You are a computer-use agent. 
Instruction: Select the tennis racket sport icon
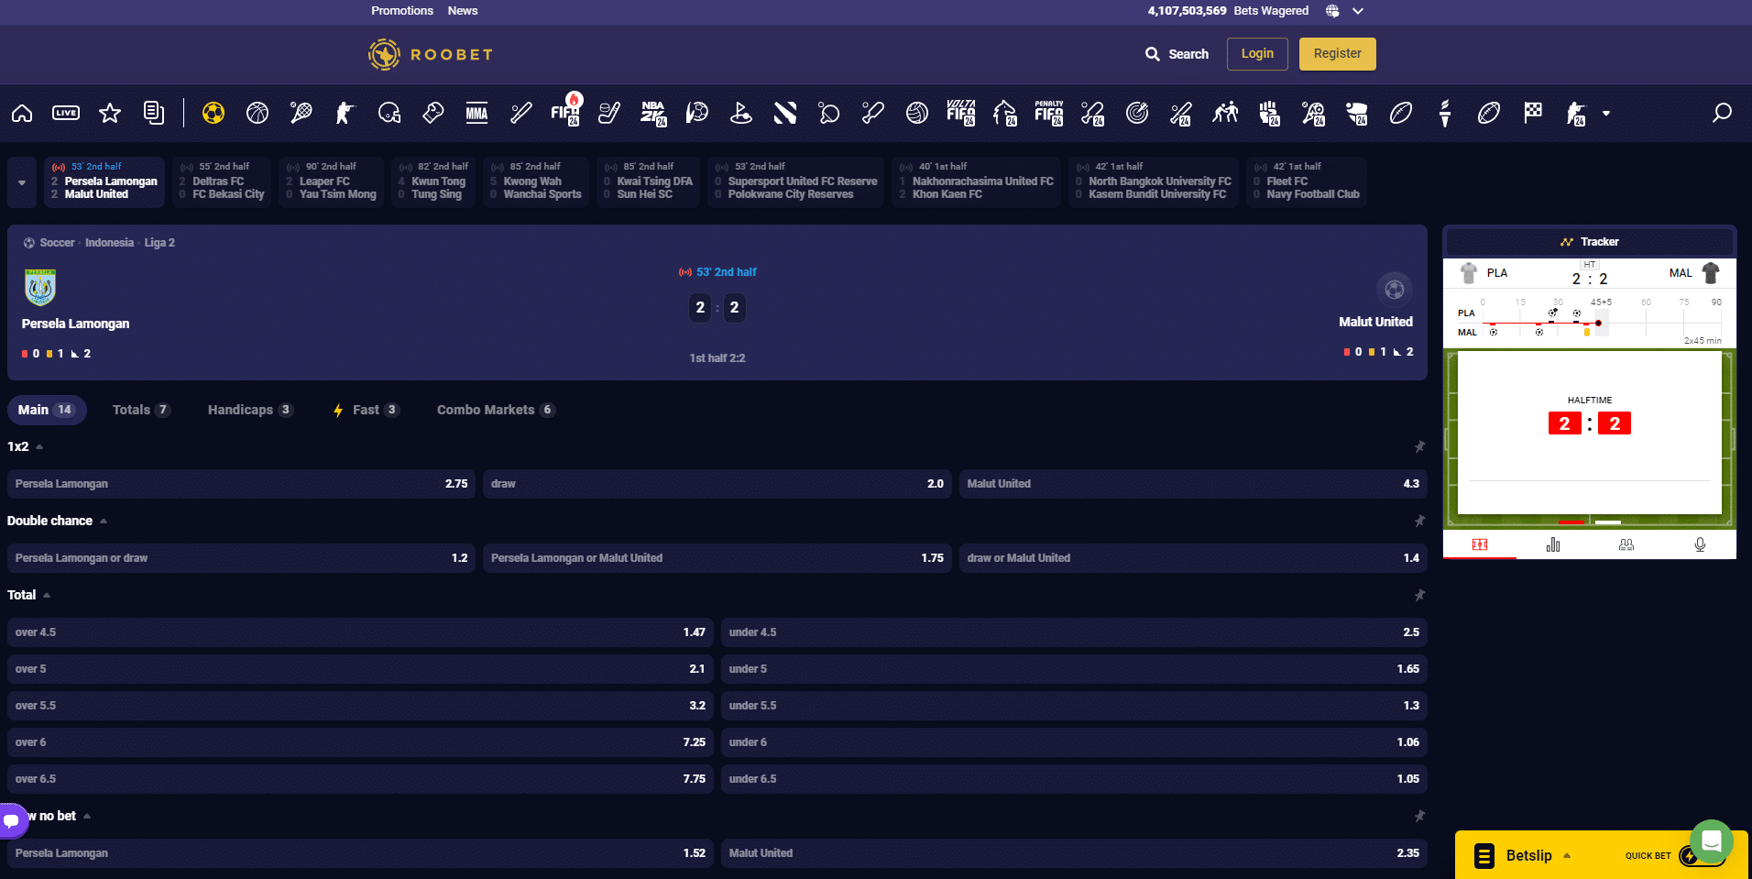coord(301,113)
